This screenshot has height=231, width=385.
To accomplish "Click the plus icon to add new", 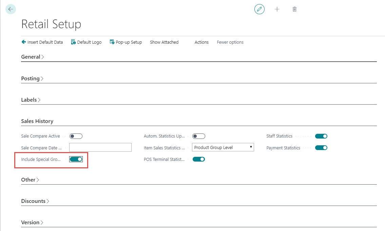I will pos(277,9).
